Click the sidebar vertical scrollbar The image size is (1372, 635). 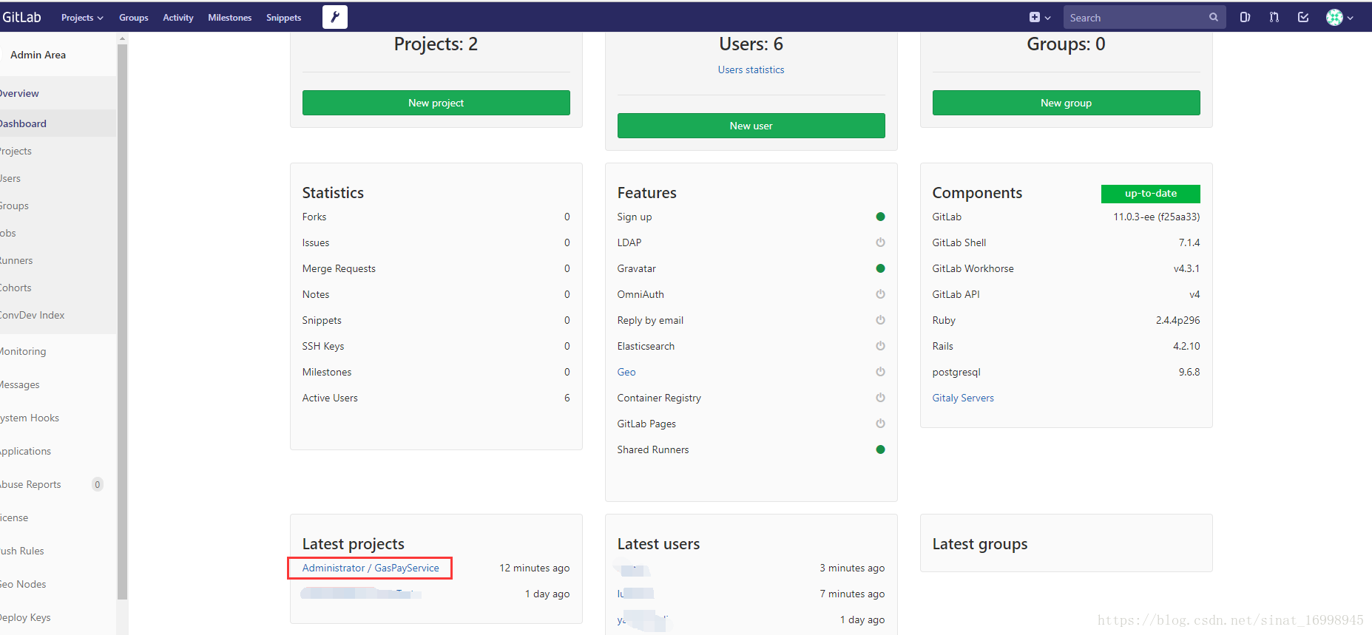(x=122, y=322)
